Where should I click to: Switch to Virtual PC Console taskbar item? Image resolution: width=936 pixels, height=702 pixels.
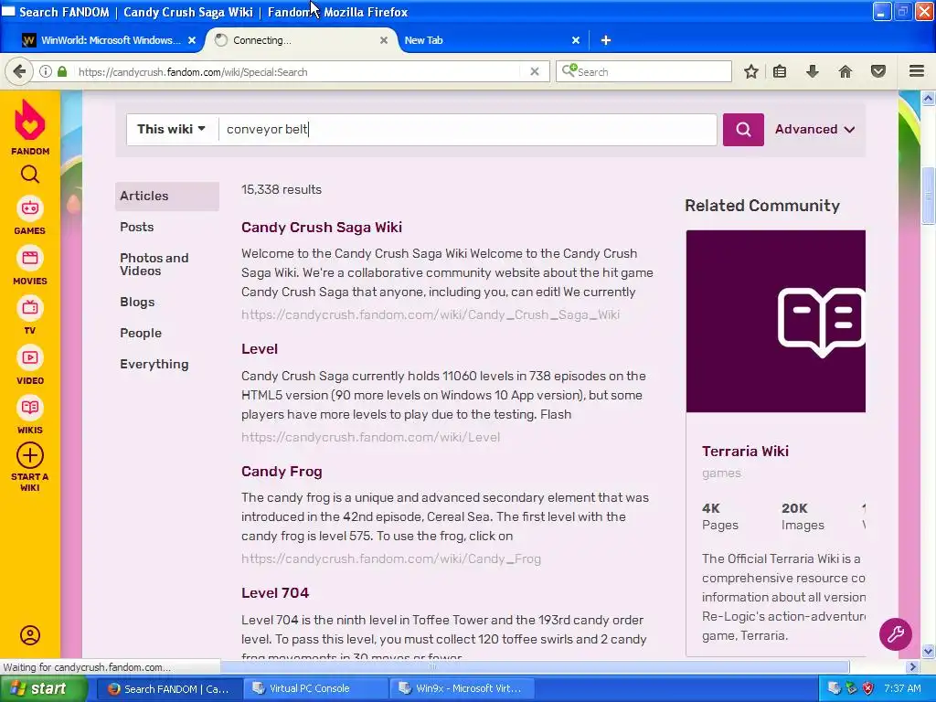pos(315,688)
